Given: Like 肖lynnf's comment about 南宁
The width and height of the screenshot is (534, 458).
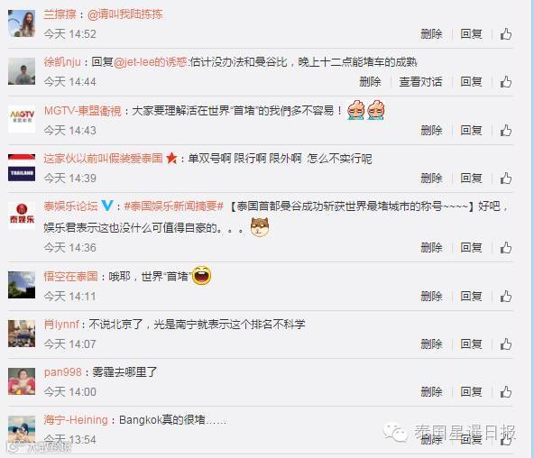Looking at the screenshot, I should (x=506, y=344).
